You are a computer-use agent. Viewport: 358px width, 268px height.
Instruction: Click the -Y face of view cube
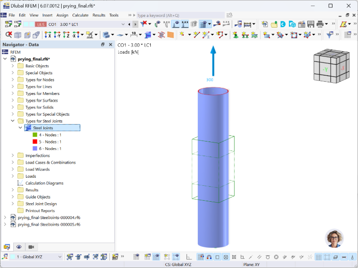325,69
